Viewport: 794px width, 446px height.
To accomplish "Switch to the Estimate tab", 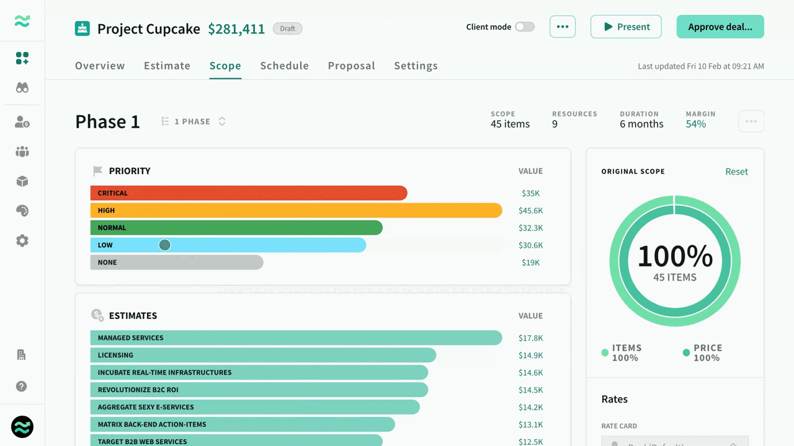I will [x=167, y=66].
